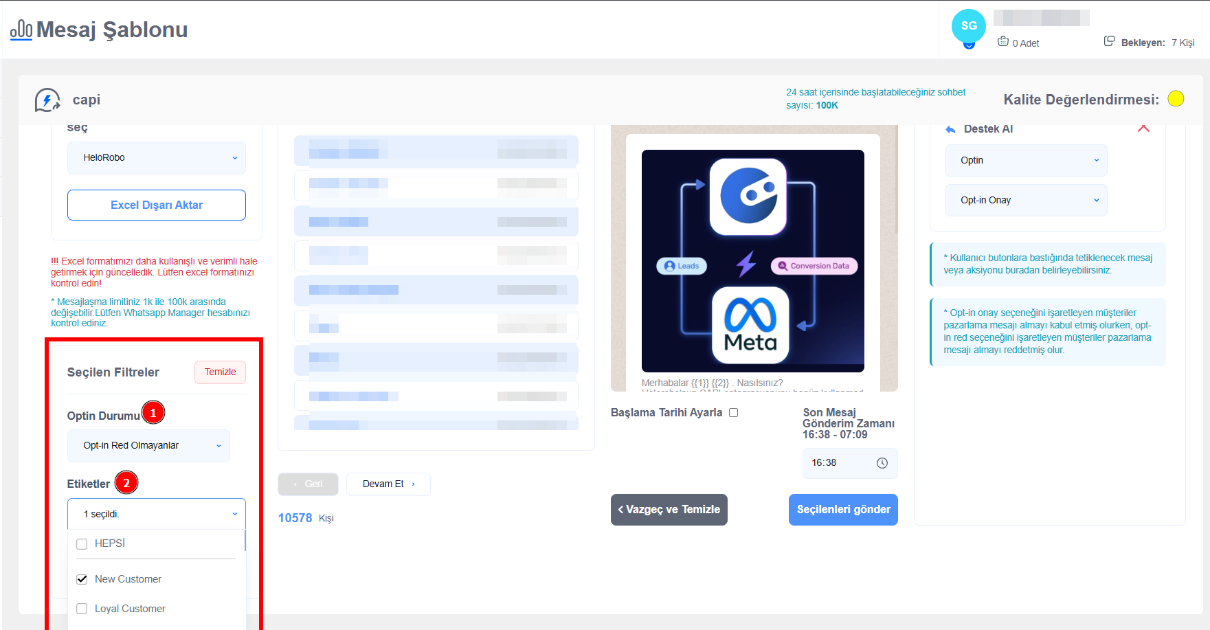The height and width of the screenshot is (630, 1210).
Task: Click the yellow quality rating indicator
Action: click(x=1176, y=99)
